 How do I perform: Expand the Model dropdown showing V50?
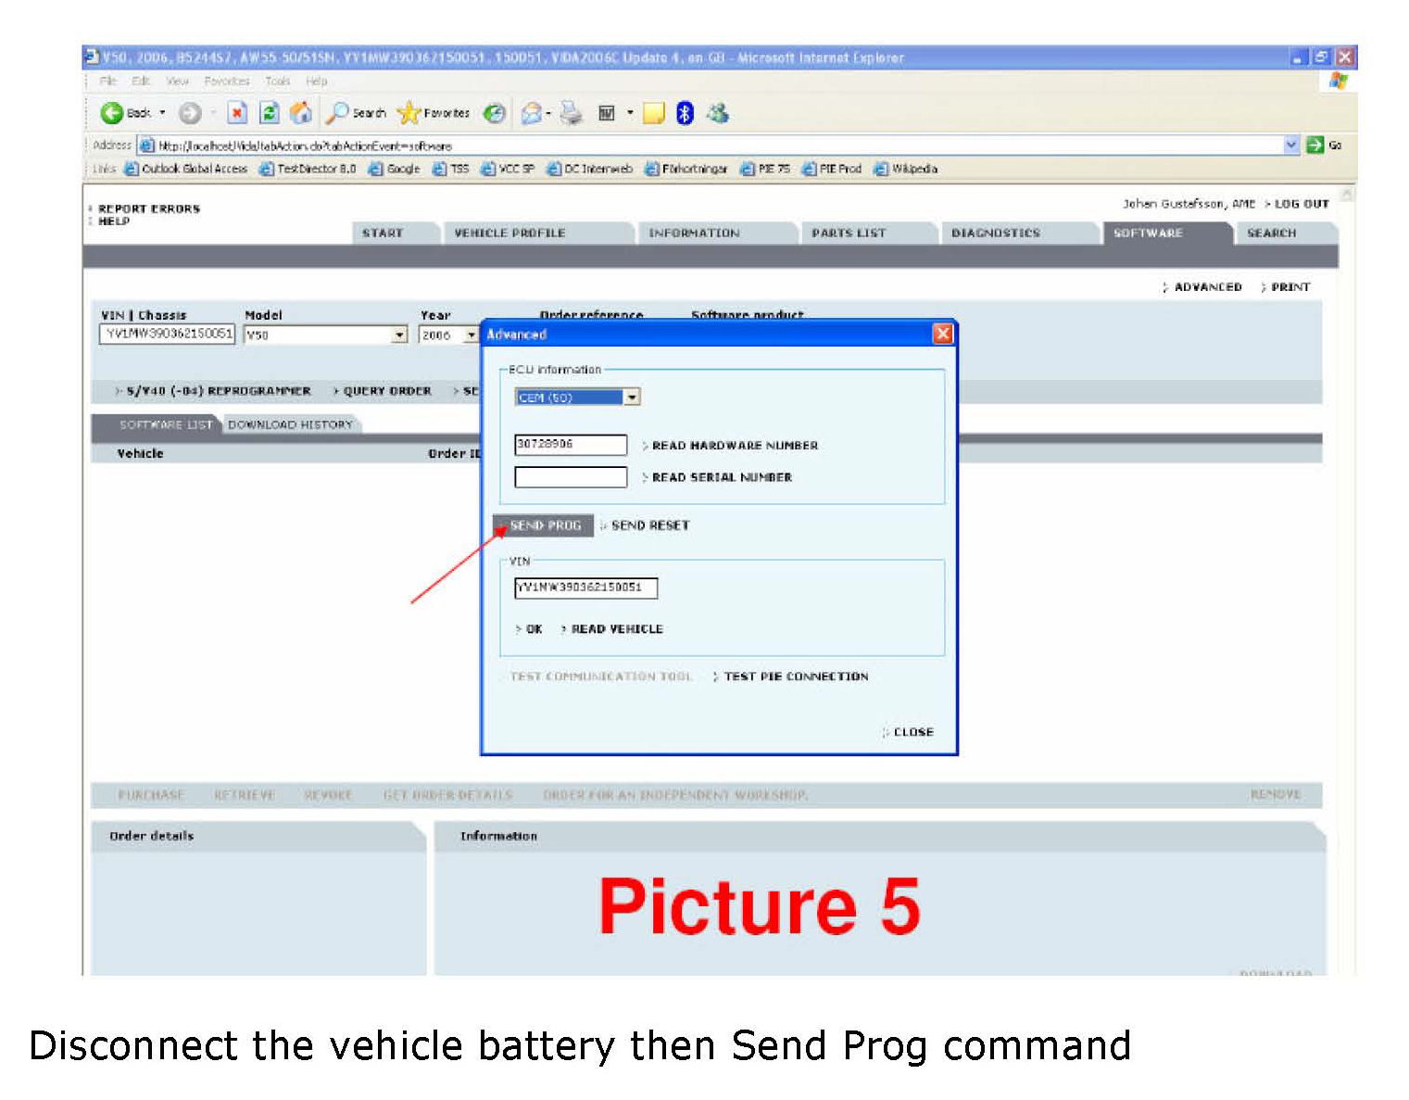click(x=399, y=335)
